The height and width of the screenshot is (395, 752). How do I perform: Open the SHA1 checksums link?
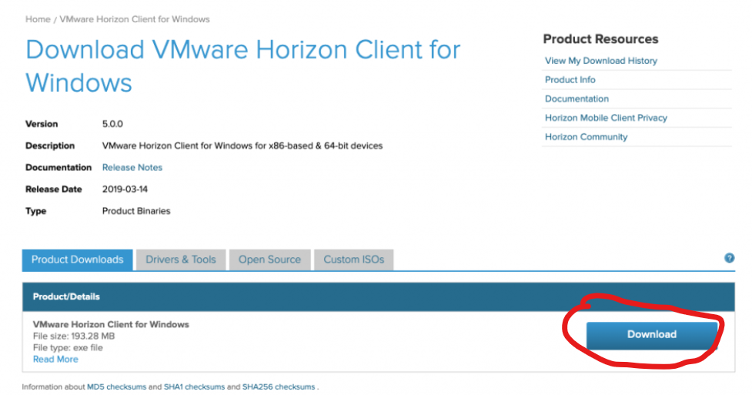(194, 387)
